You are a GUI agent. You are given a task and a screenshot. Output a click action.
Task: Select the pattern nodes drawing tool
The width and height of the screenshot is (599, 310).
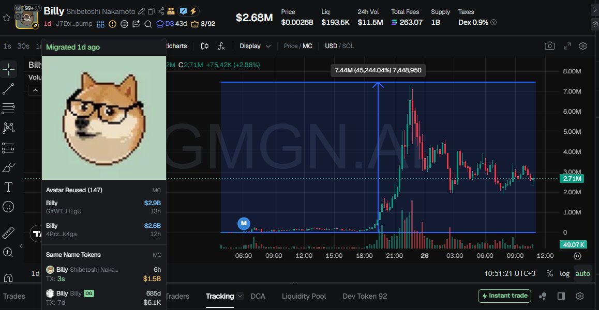coord(8,128)
